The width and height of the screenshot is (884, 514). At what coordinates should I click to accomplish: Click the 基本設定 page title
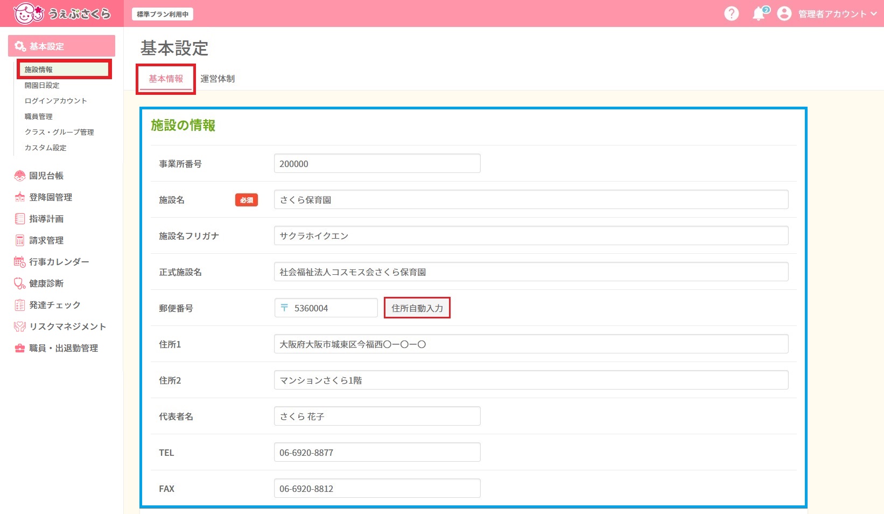click(x=174, y=48)
